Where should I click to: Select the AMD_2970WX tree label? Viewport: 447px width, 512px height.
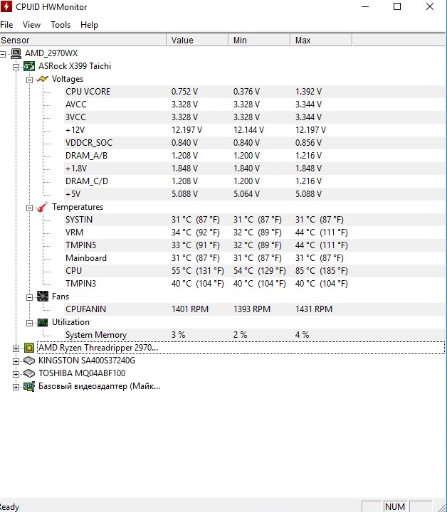[x=51, y=53]
